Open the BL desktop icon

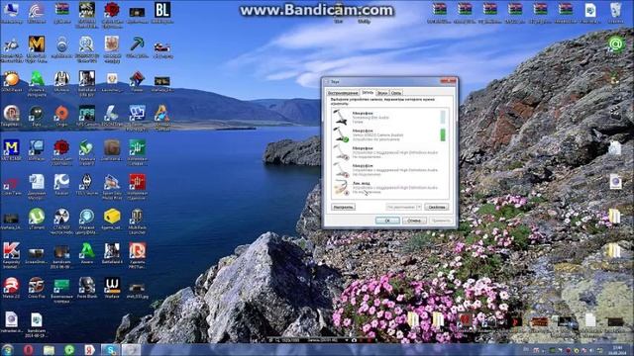pyautogui.click(x=162, y=12)
